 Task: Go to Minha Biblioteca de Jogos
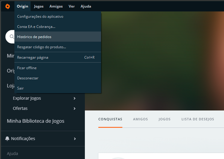point(35,121)
